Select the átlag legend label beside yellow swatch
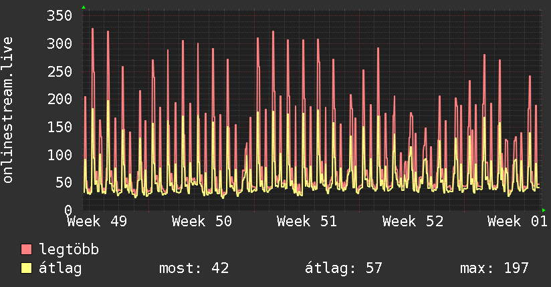This screenshot has width=551, height=287. [x=60, y=268]
